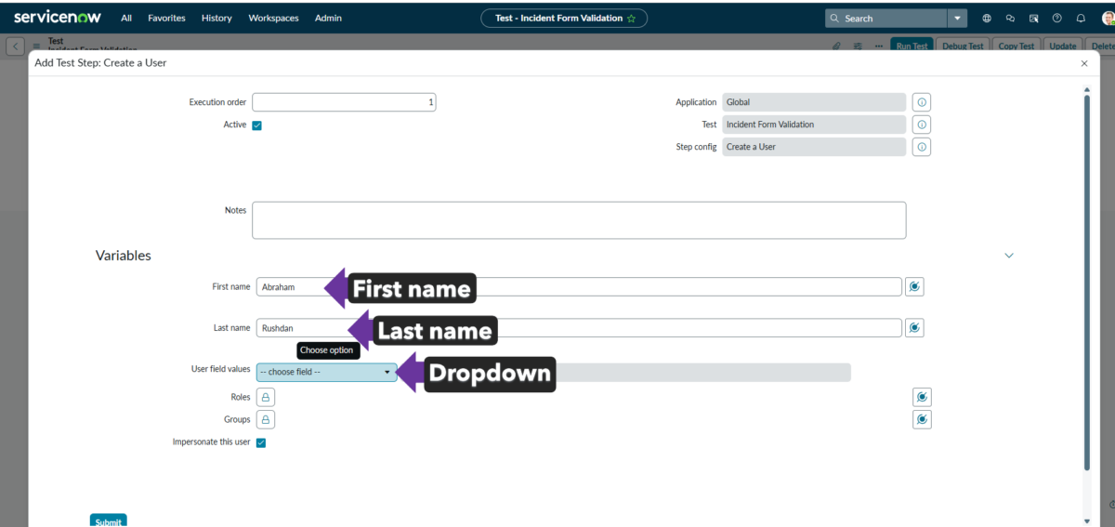The width and height of the screenshot is (1115, 527).
Task: Click into the Notes text area
Action: (x=578, y=220)
